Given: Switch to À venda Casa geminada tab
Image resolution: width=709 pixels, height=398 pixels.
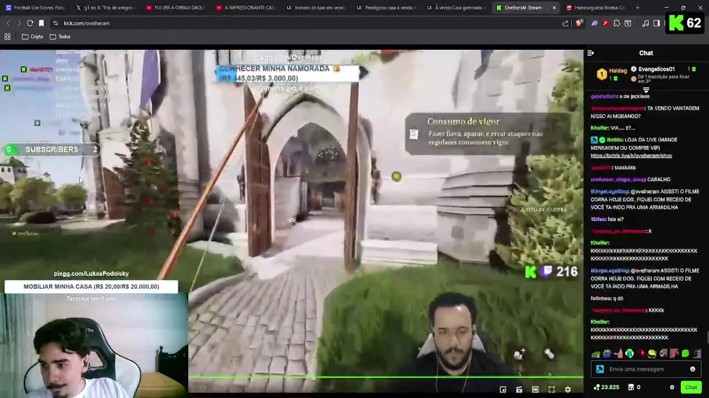Looking at the screenshot, I should click(x=458, y=8).
